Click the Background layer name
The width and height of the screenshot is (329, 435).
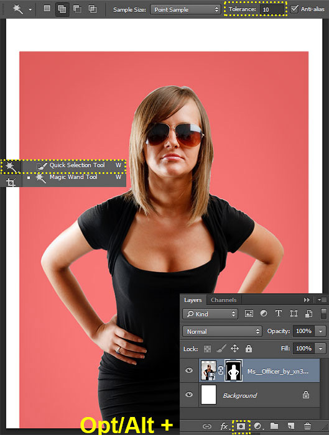tap(240, 395)
